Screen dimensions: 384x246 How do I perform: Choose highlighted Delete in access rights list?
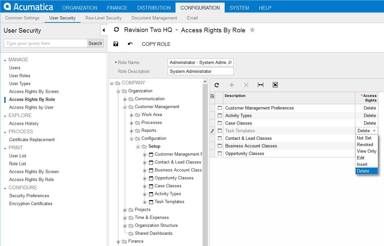[367, 171]
